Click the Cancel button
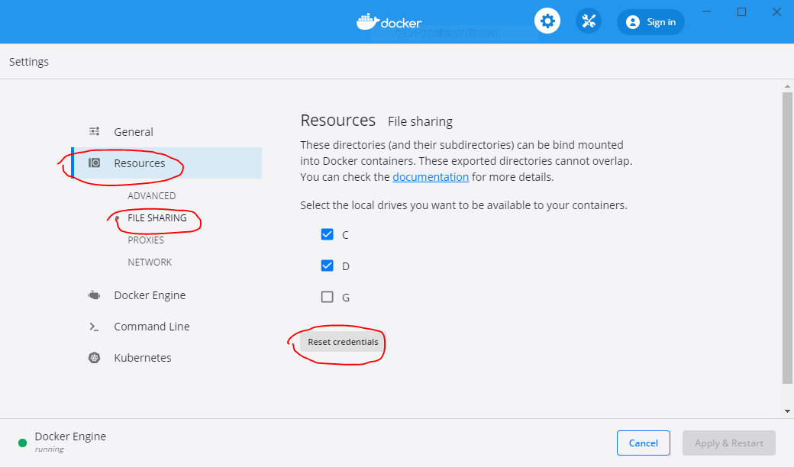The width and height of the screenshot is (794, 467). click(x=643, y=443)
